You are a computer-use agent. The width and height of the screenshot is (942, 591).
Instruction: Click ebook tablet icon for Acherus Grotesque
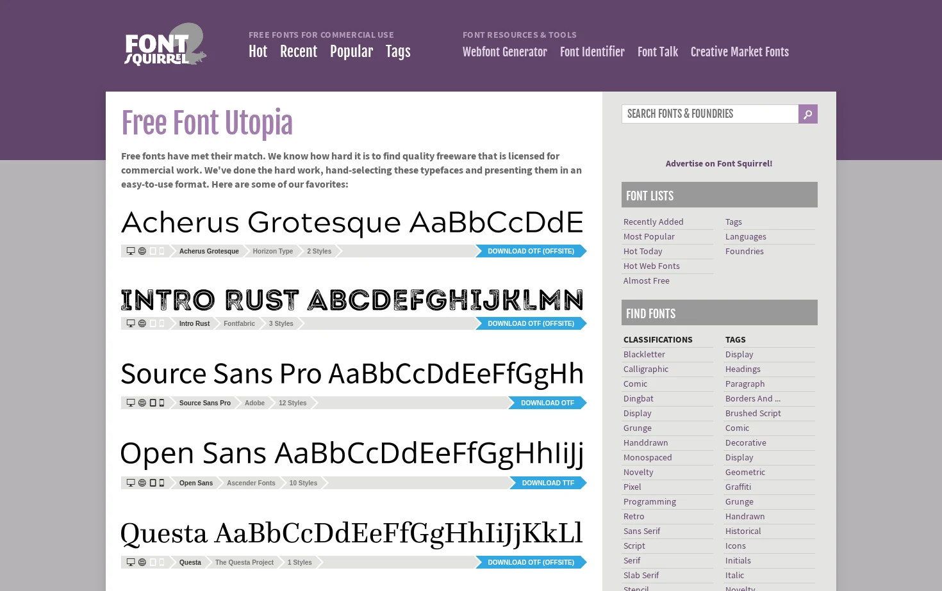click(153, 251)
